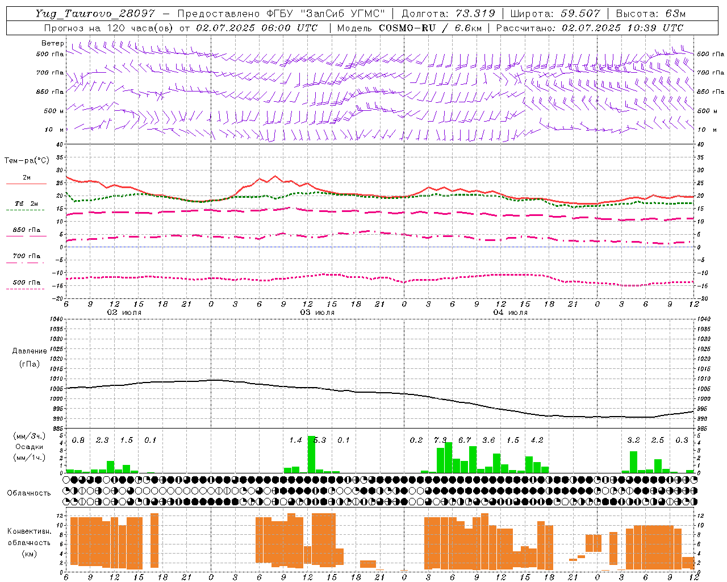Click the precipitation total 0.8
Image resolution: width=727 pixels, height=582 pixels.
pyautogui.click(x=78, y=440)
